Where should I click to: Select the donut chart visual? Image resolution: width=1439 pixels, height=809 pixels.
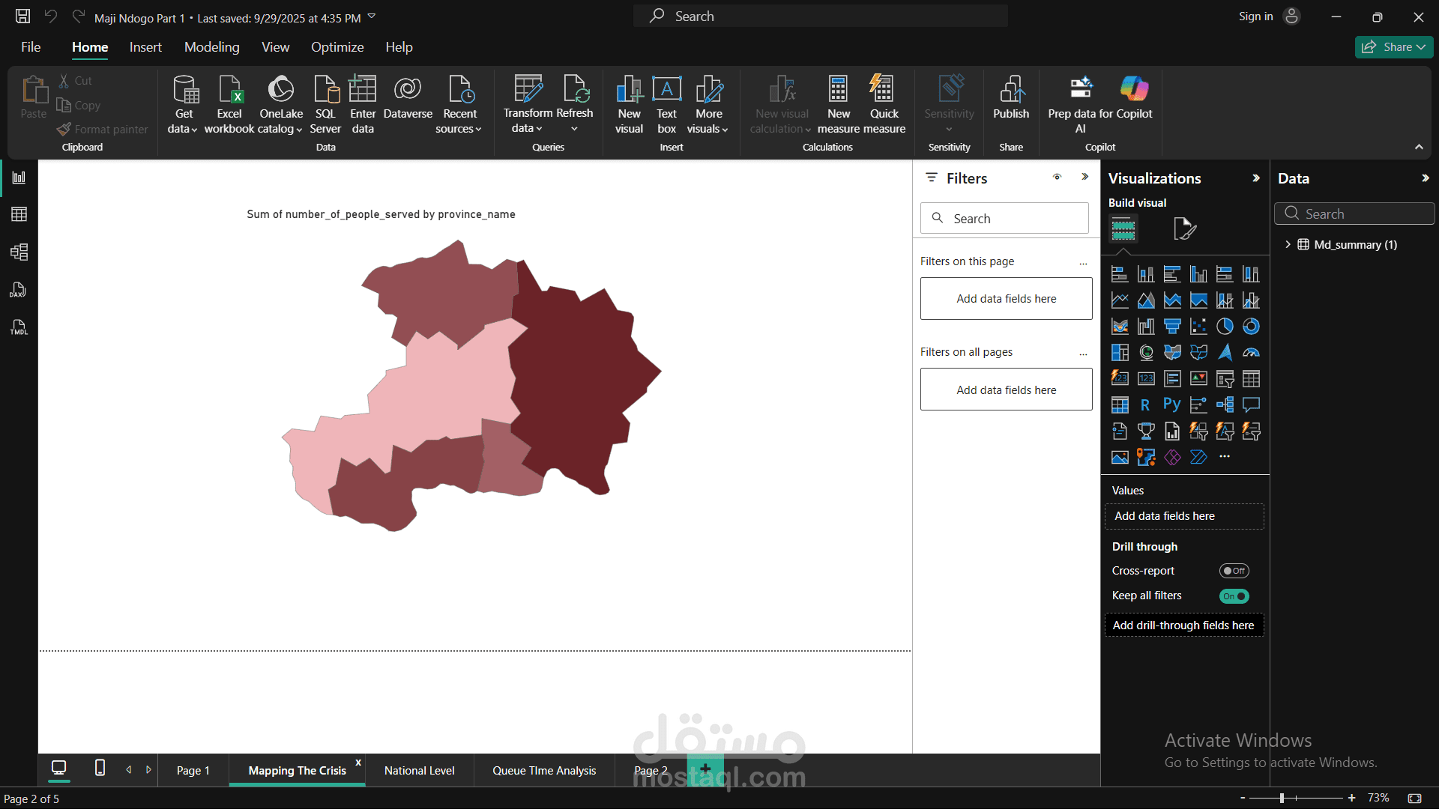click(x=1251, y=327)
